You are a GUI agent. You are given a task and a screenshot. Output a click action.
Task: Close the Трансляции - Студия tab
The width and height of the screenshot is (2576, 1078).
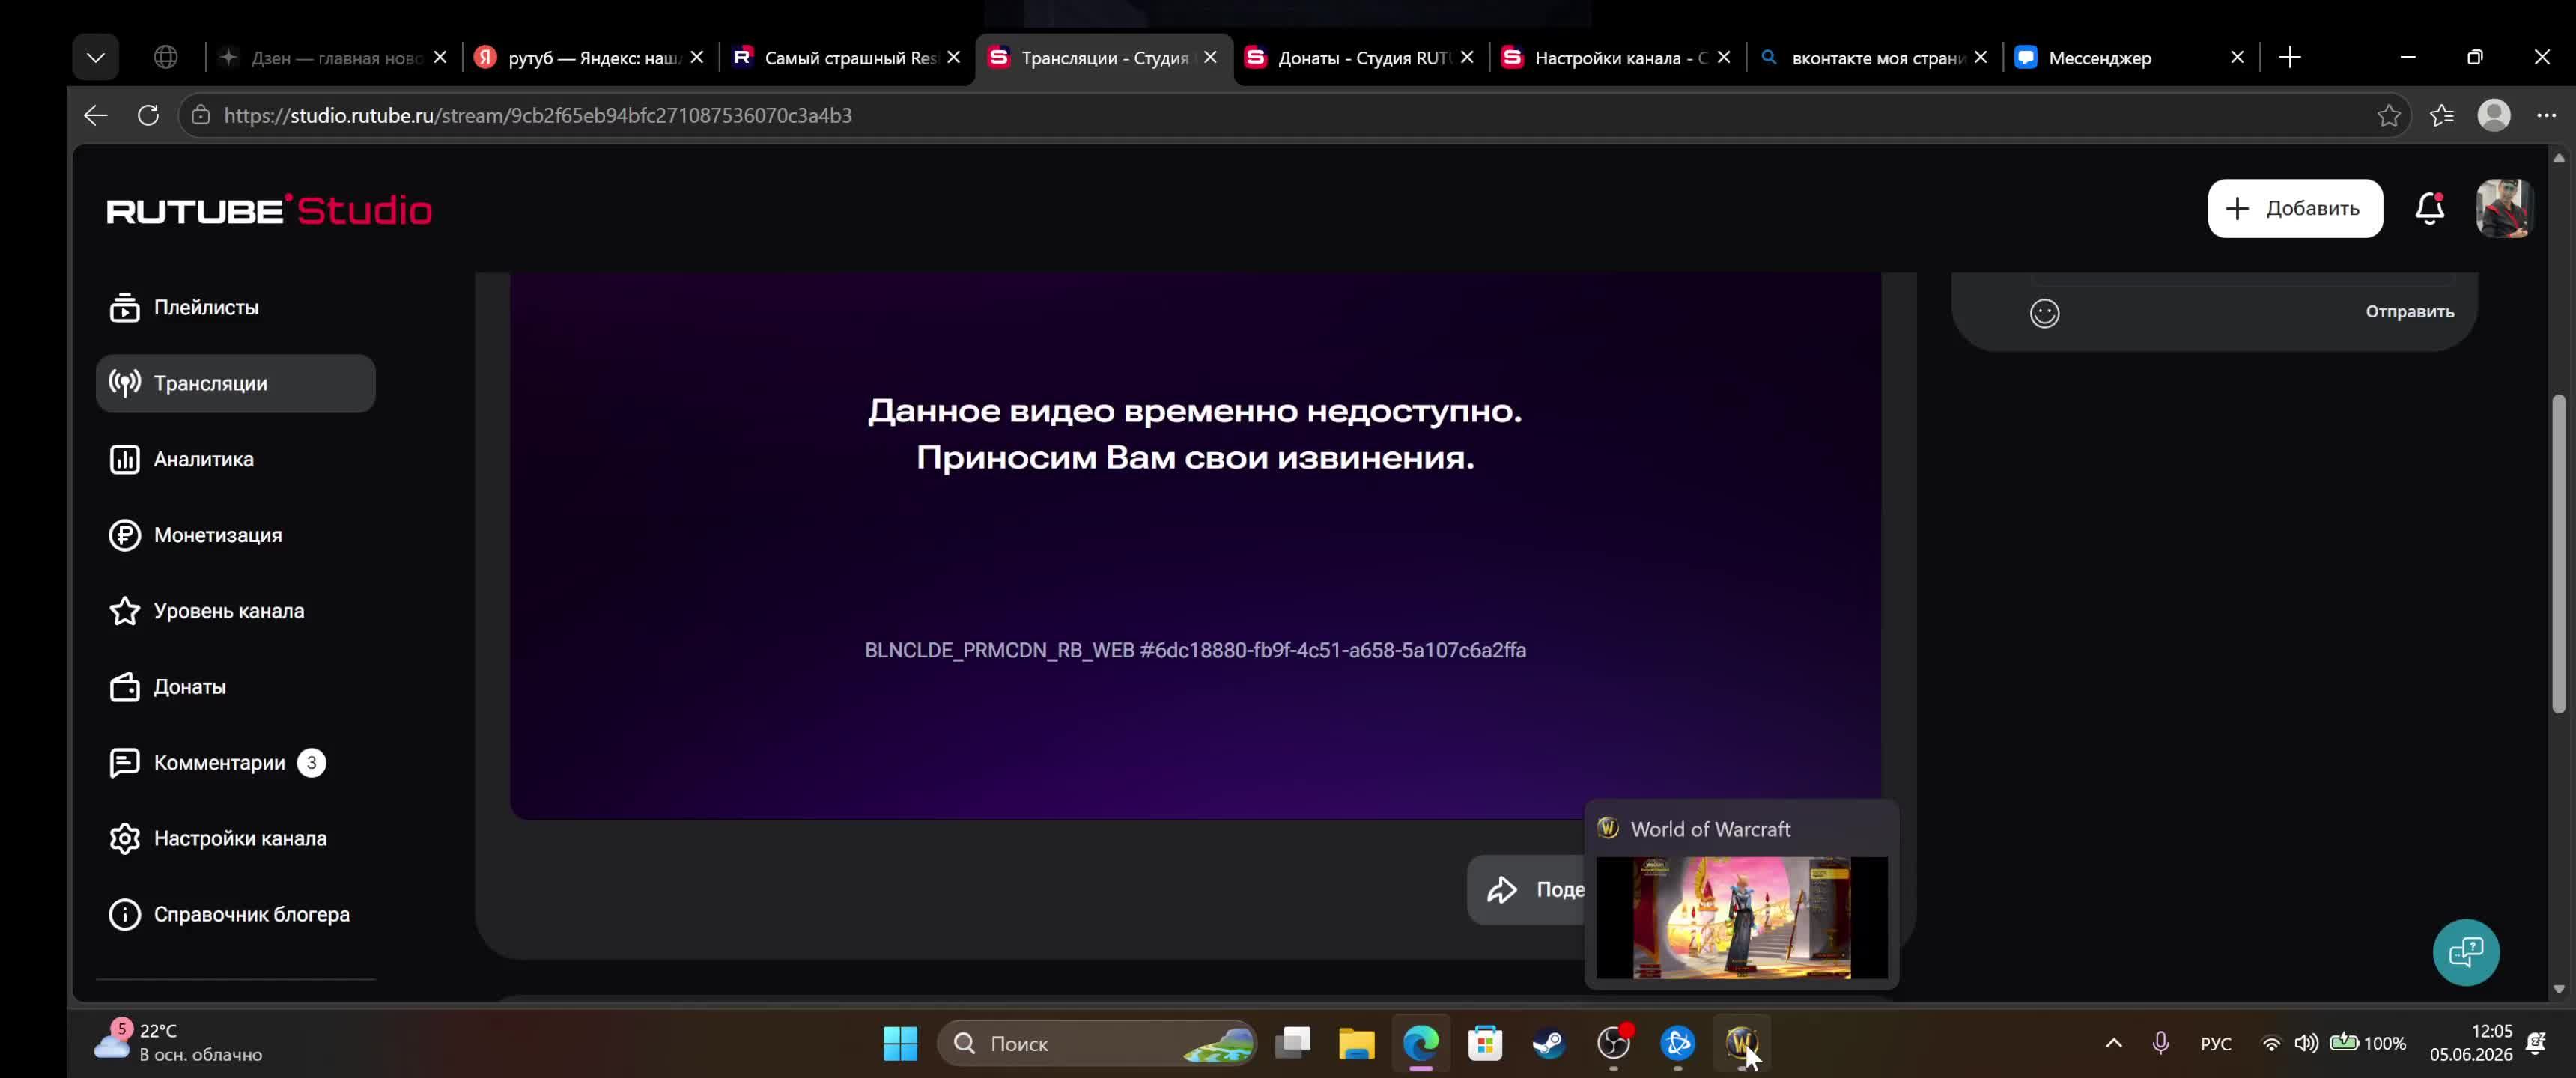tap(1210, 57)
